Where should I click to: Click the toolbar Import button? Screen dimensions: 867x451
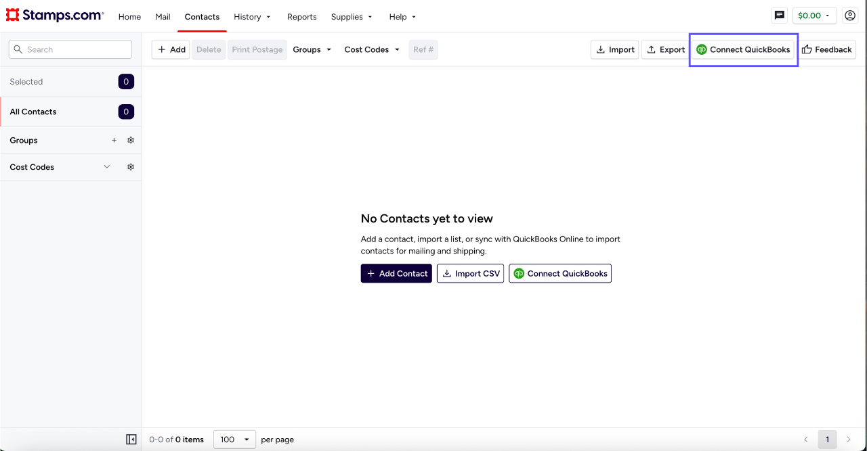point(614,49)
